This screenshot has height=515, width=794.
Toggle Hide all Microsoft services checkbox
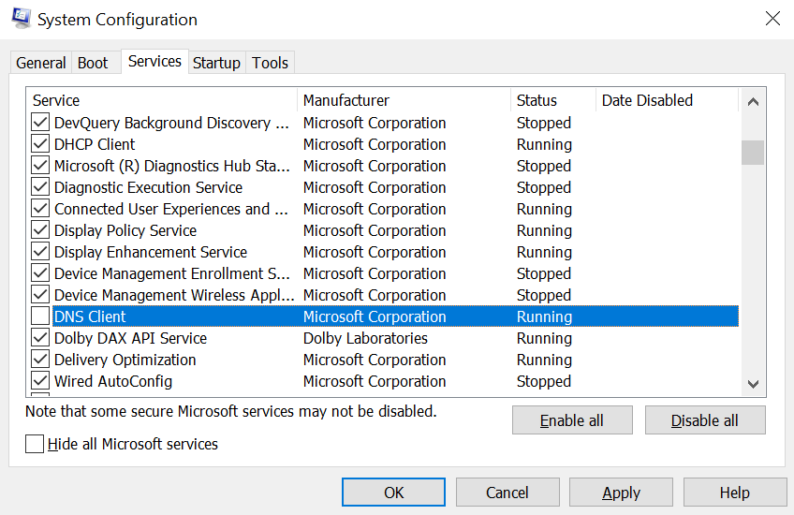(35, 444)
